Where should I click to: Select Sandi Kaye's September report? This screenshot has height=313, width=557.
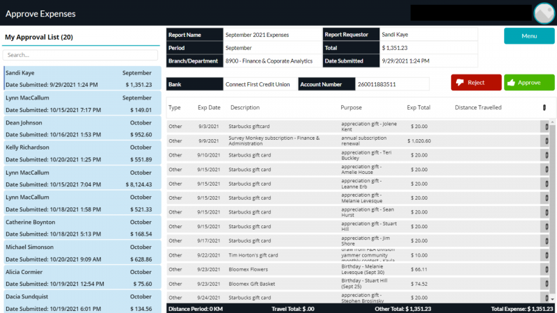[82, 79]
